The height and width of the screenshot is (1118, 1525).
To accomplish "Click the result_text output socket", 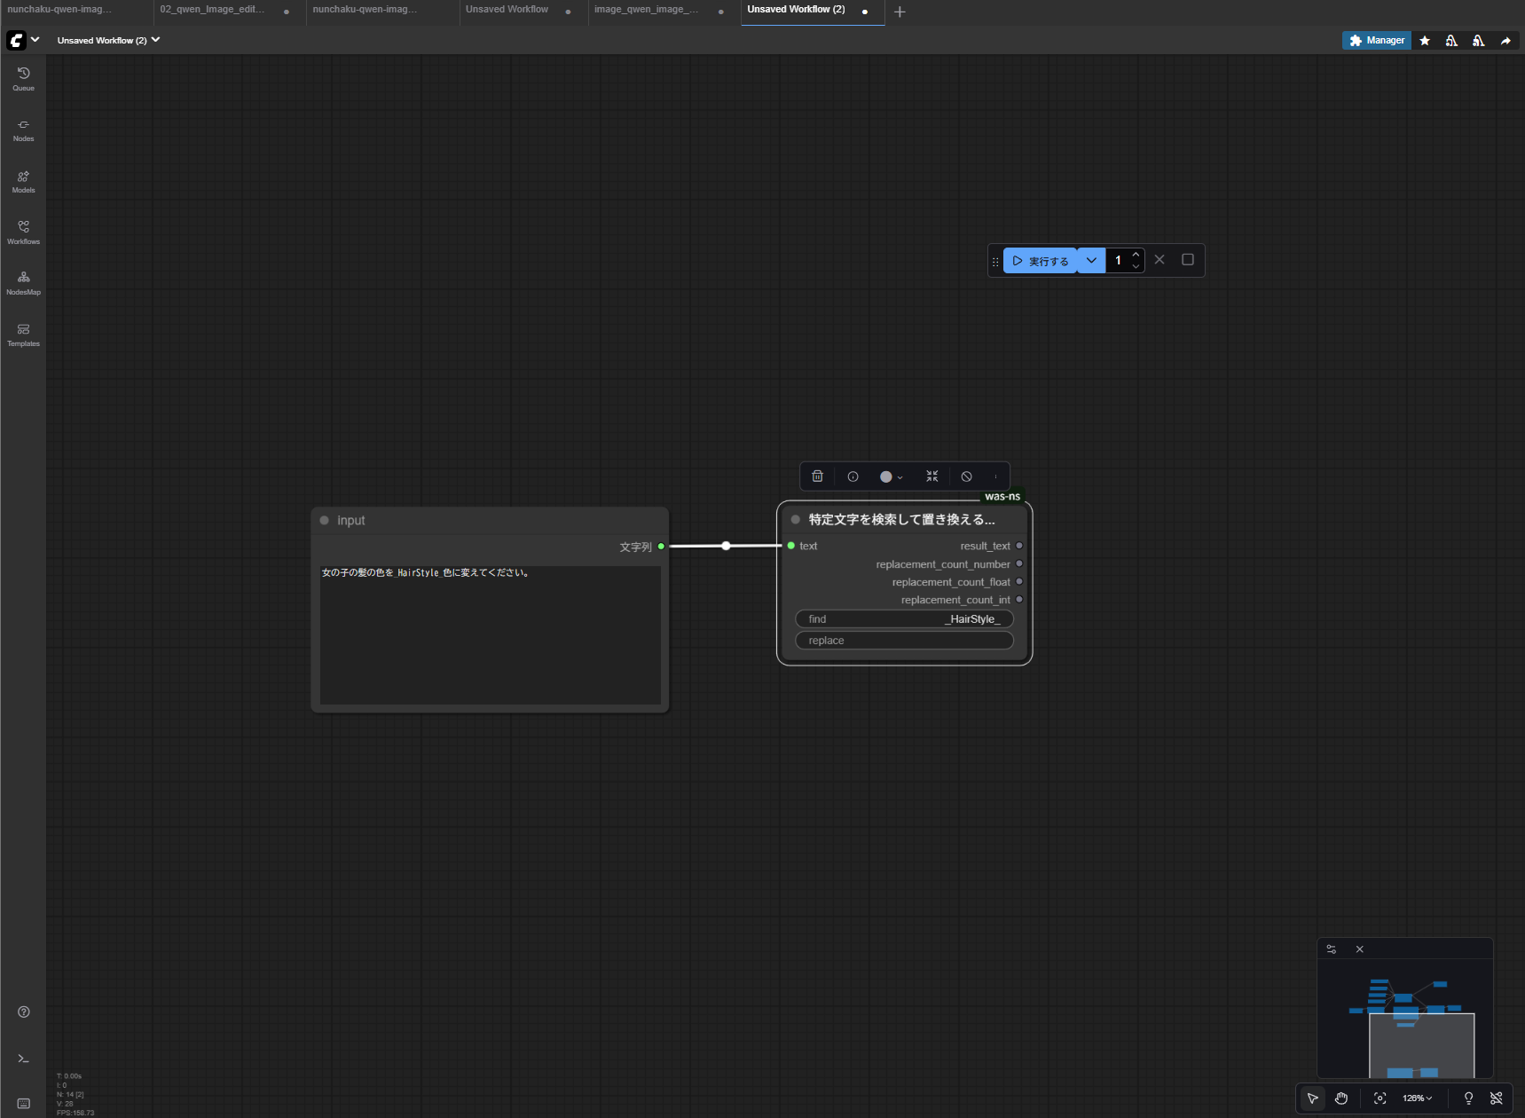I will 1019,546.
